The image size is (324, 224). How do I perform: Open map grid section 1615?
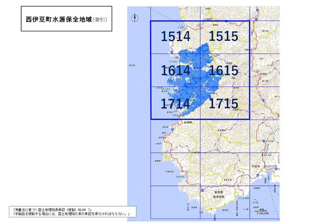click(x=224, y=70)
